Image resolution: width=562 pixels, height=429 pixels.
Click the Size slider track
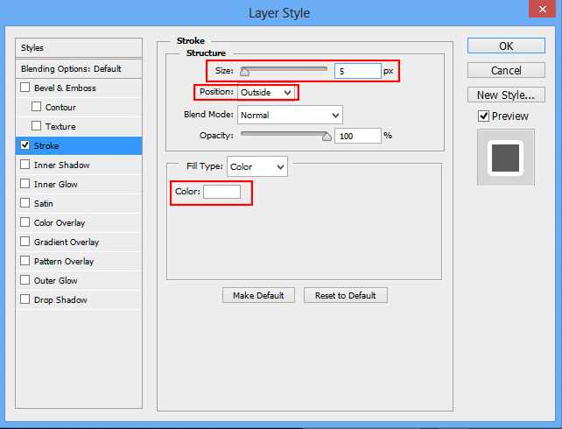pyautogui.click(x=285, y=68)
